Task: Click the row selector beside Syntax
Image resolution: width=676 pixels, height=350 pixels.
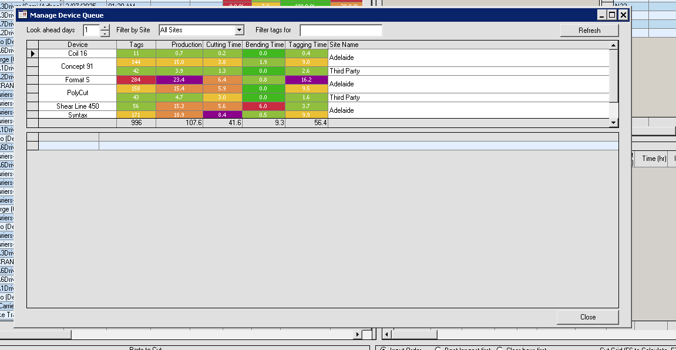Action: [x=33, y=115]
